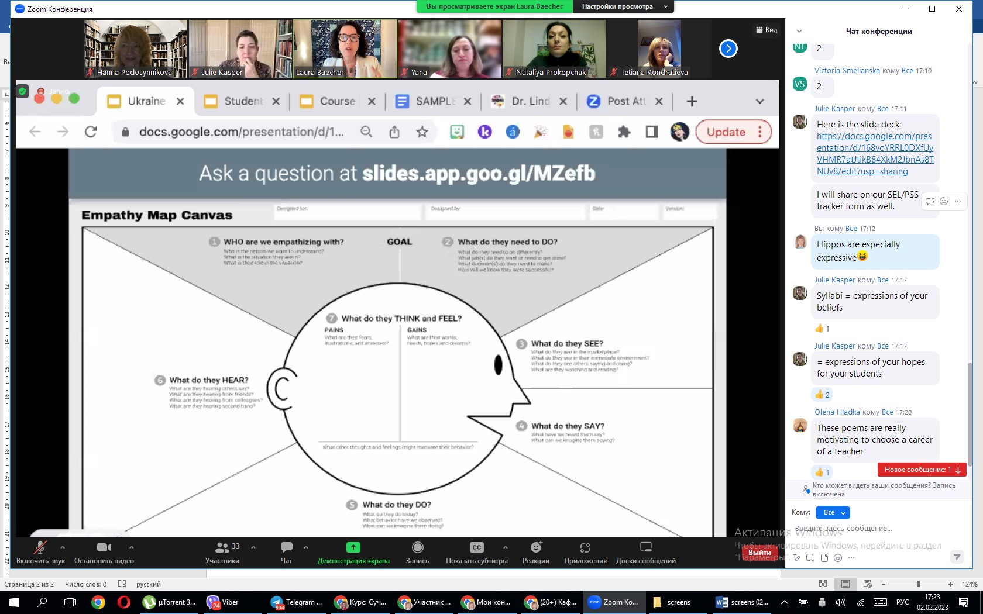Screen dimensions: 983x614
Task: Click the Record circle icon
Action: click(x=417, y=548)
